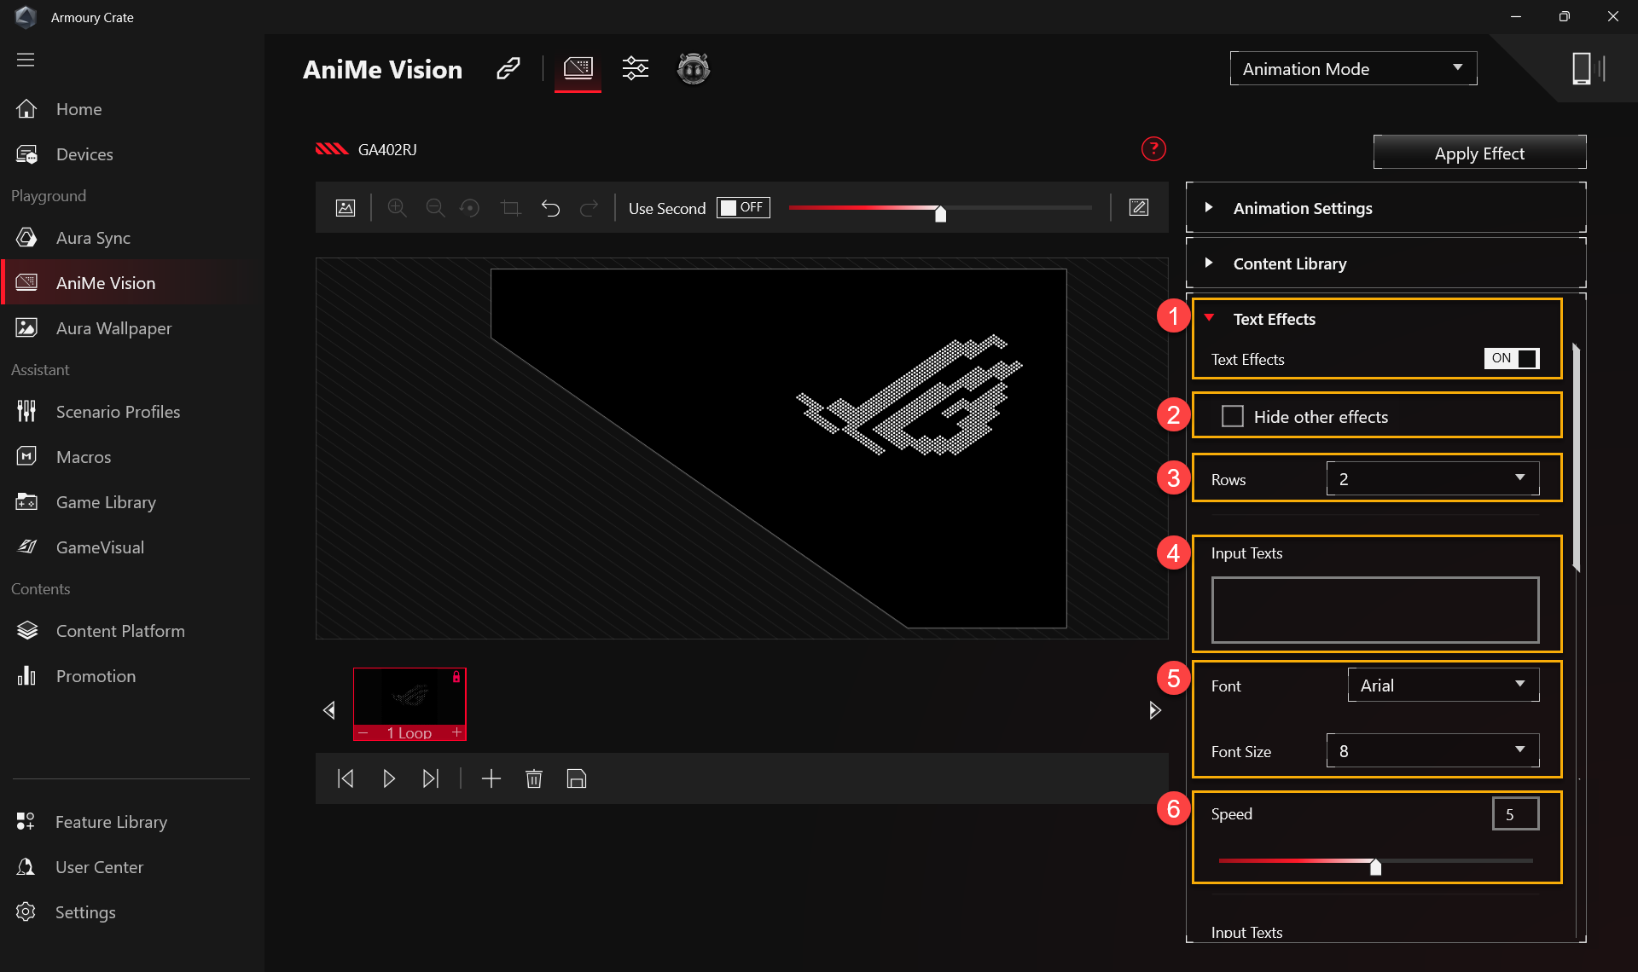Expand the Animation Settings section
Image resolution: width=1638 pixels, height=972 pixels.
(1302, 208)
